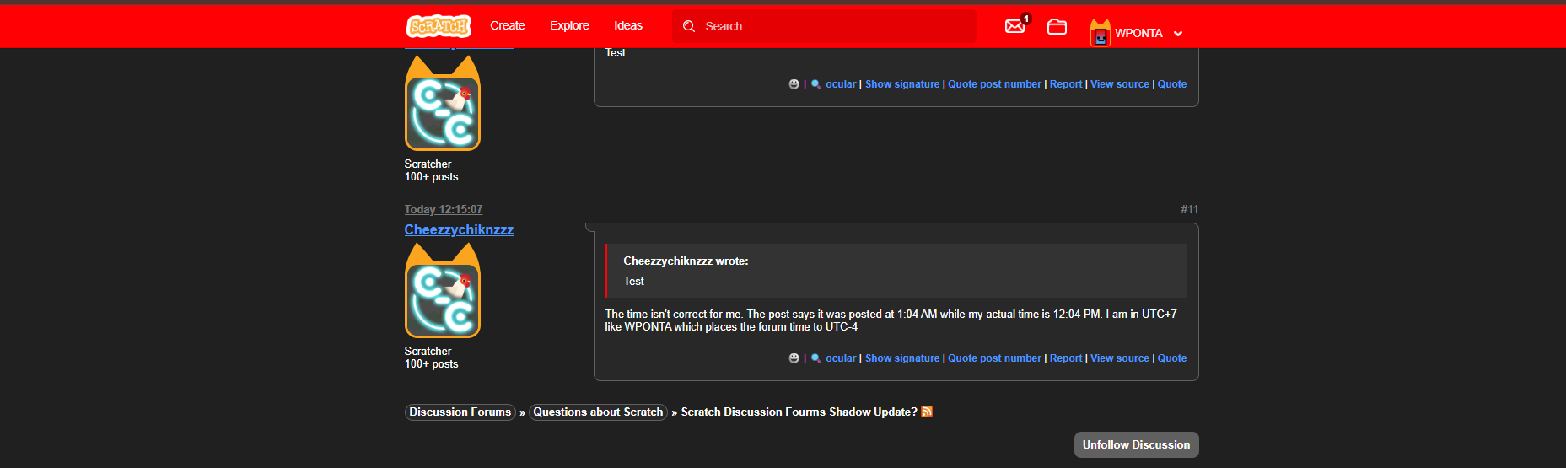Open the Explore menu
The image size is (1566, 468).
pos(569,26)
